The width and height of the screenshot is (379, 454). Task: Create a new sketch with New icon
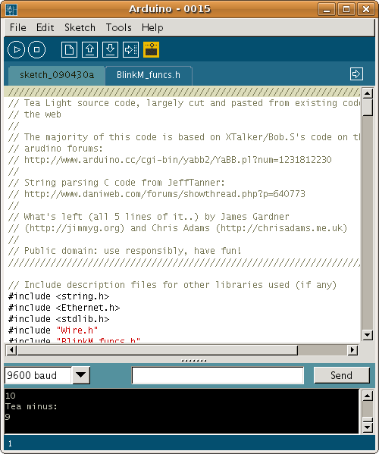tap(69, 50)
